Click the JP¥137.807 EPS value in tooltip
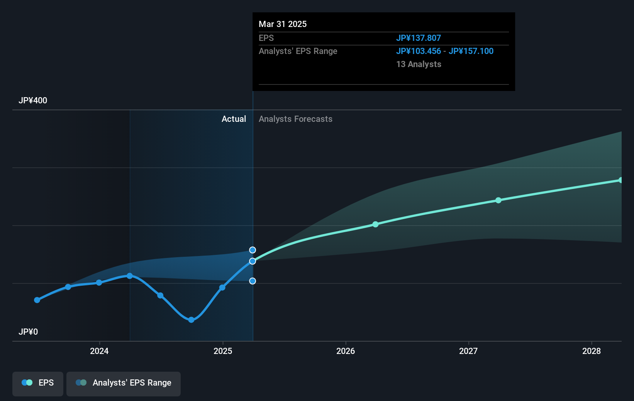634x401 pixels. pyautogui.click(x=419, y=38)
